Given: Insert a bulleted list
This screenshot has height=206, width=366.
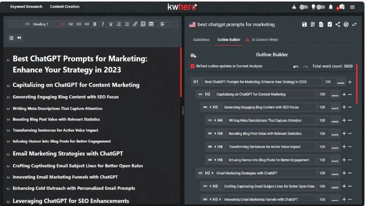Looking at the screenshot, I should [127, 24].
